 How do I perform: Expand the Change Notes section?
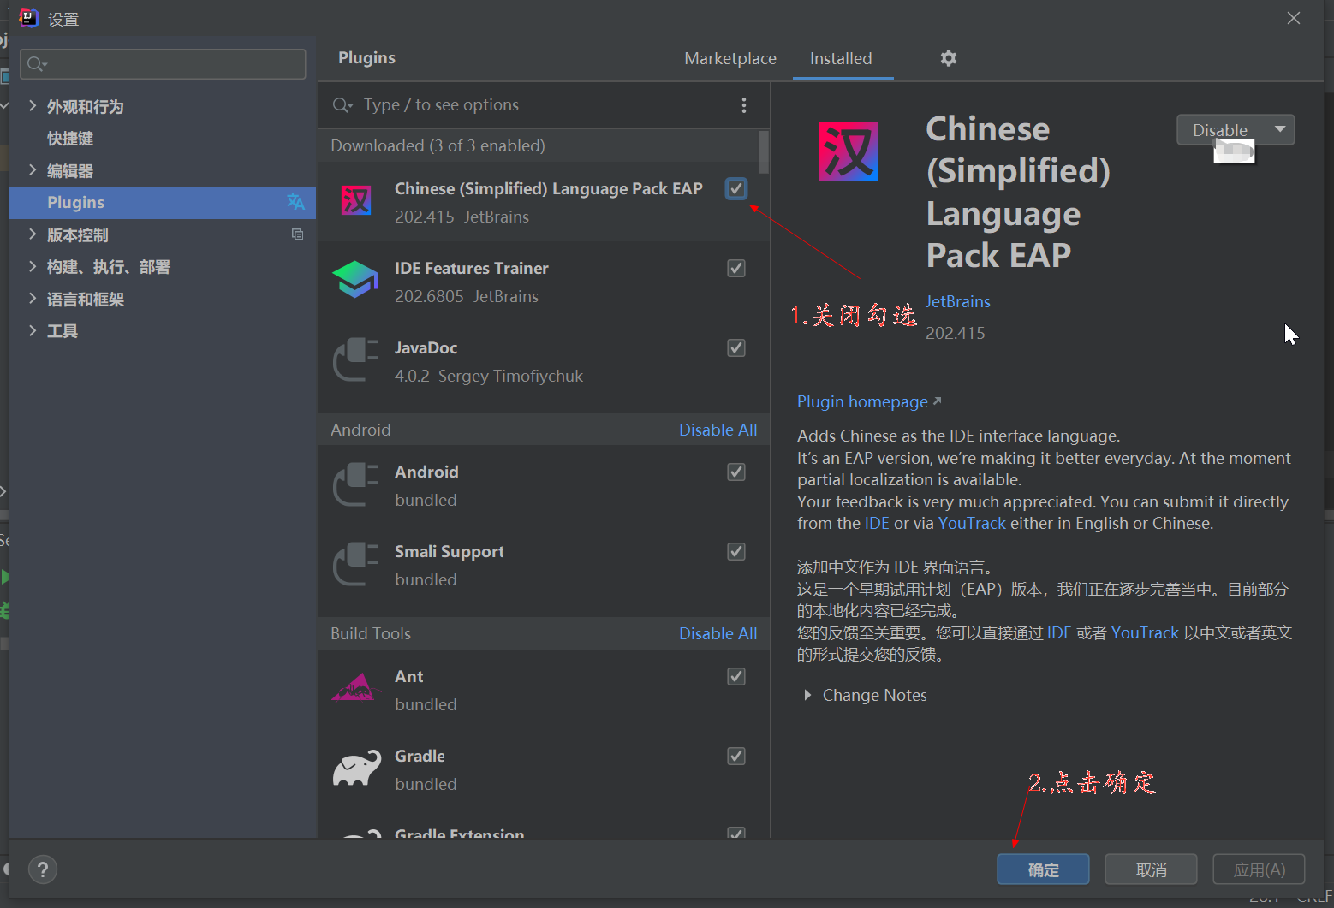pos(807,695)
